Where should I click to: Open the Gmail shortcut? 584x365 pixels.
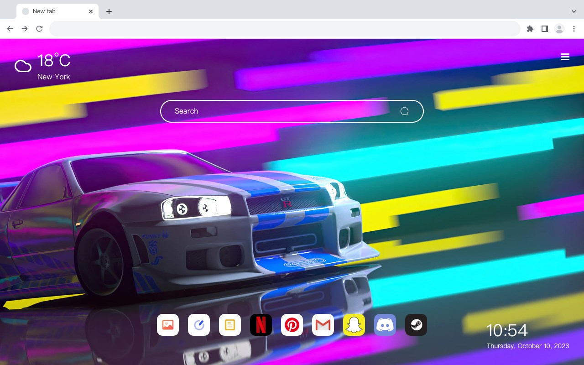tap(323, 325)
